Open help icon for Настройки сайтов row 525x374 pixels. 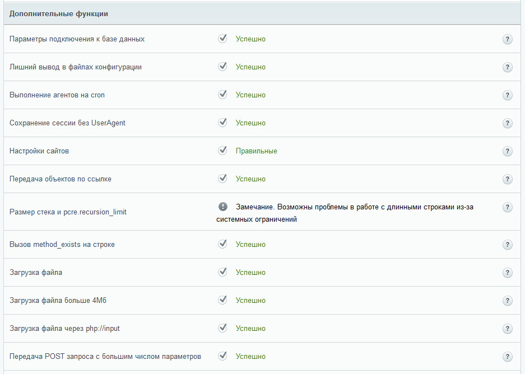[508, 151]
